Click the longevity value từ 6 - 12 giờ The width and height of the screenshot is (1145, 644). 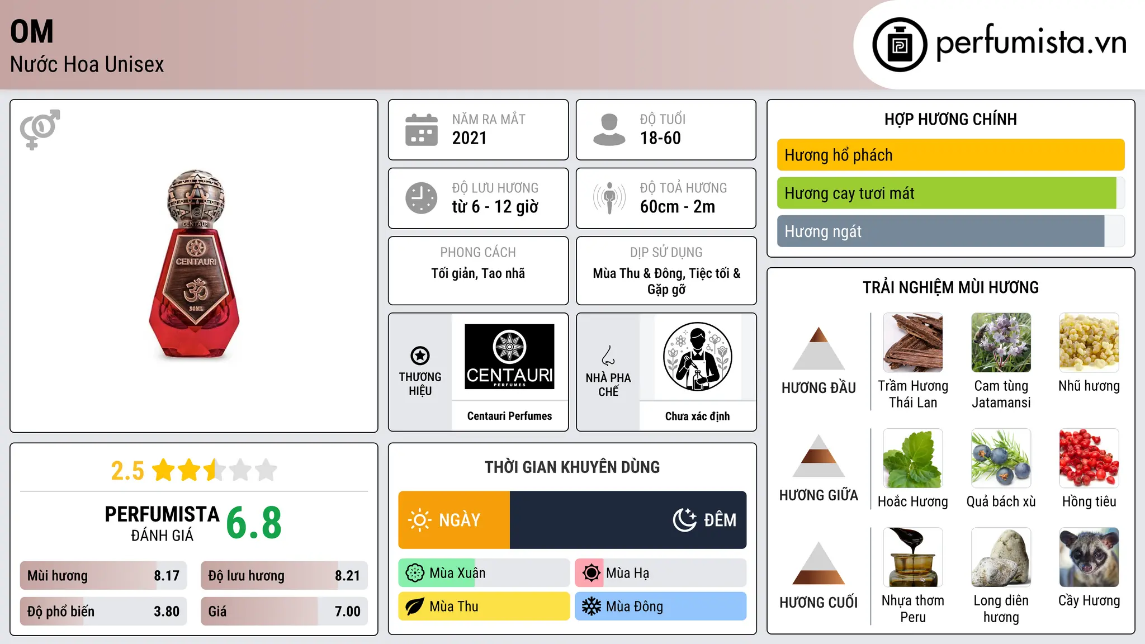tap(495, 207)
